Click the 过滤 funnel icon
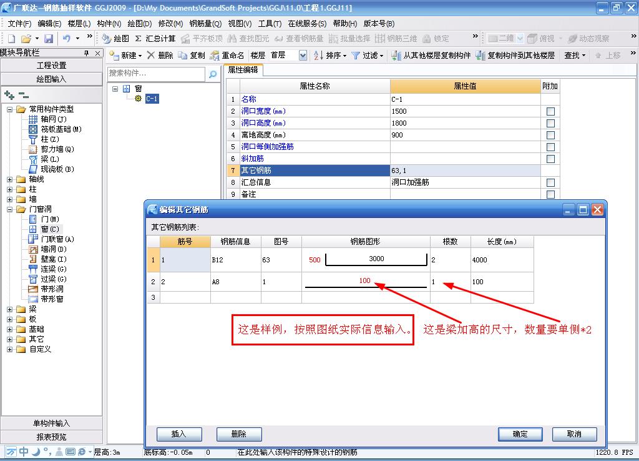Viewport: 639px width, 461px height. click(355, 55)
